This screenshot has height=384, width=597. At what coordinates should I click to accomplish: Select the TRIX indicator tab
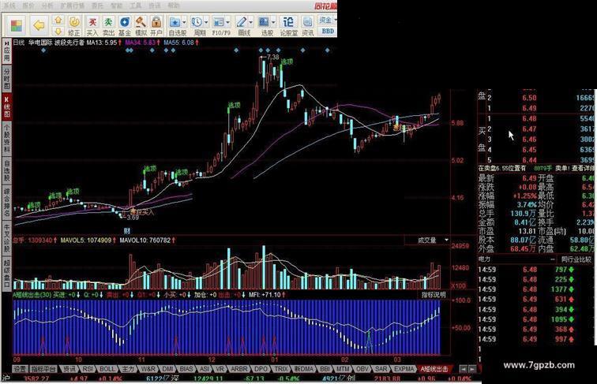(281, 369)
